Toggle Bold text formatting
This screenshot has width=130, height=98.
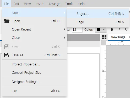tap(112, 29)
